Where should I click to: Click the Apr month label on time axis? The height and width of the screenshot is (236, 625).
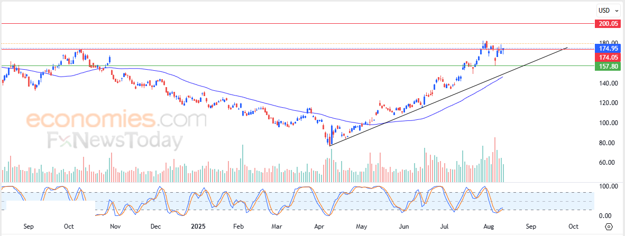pos(319,226)
